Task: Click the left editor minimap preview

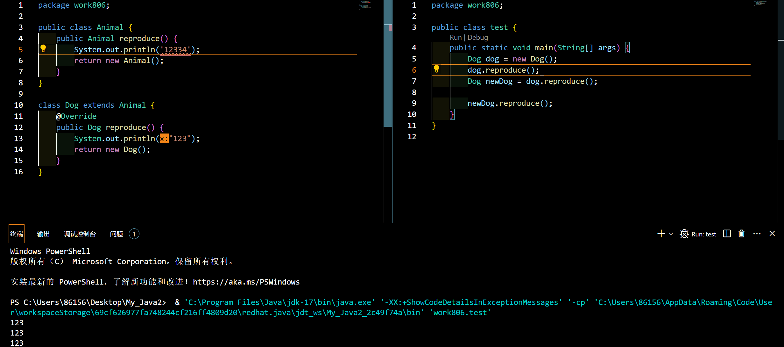Action: [365, 5]
